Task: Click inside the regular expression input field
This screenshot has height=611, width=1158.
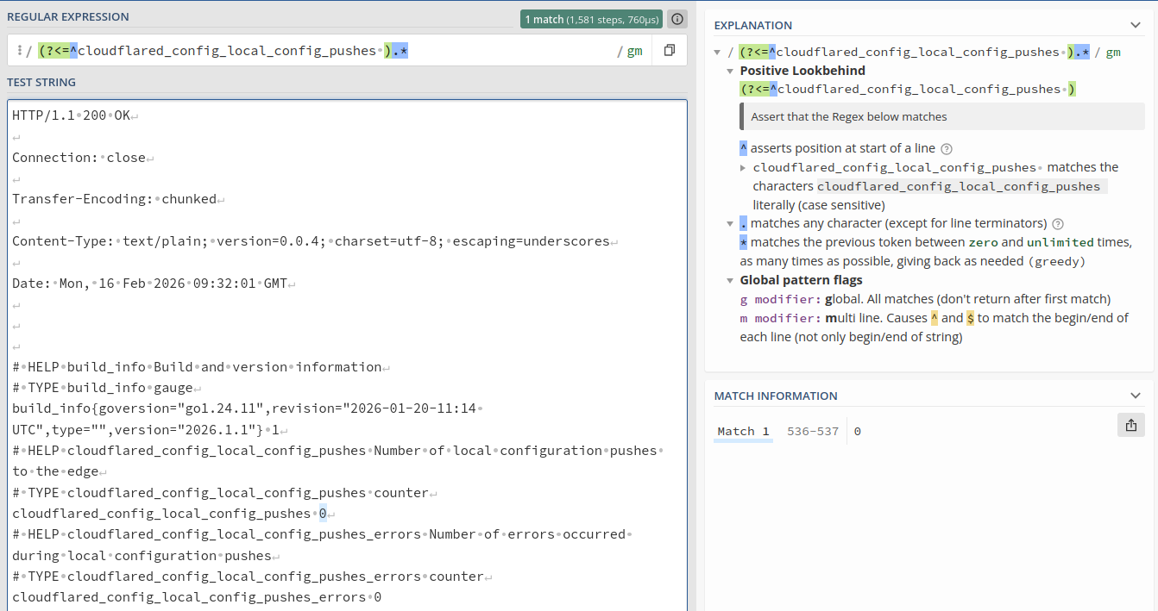Action: pos(500,51)
